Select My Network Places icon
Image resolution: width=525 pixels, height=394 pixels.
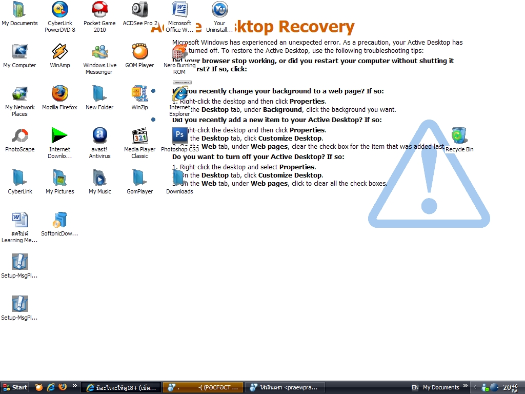(19, 101)
